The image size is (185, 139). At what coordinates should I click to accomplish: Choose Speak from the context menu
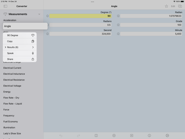[x=20, y=53]
